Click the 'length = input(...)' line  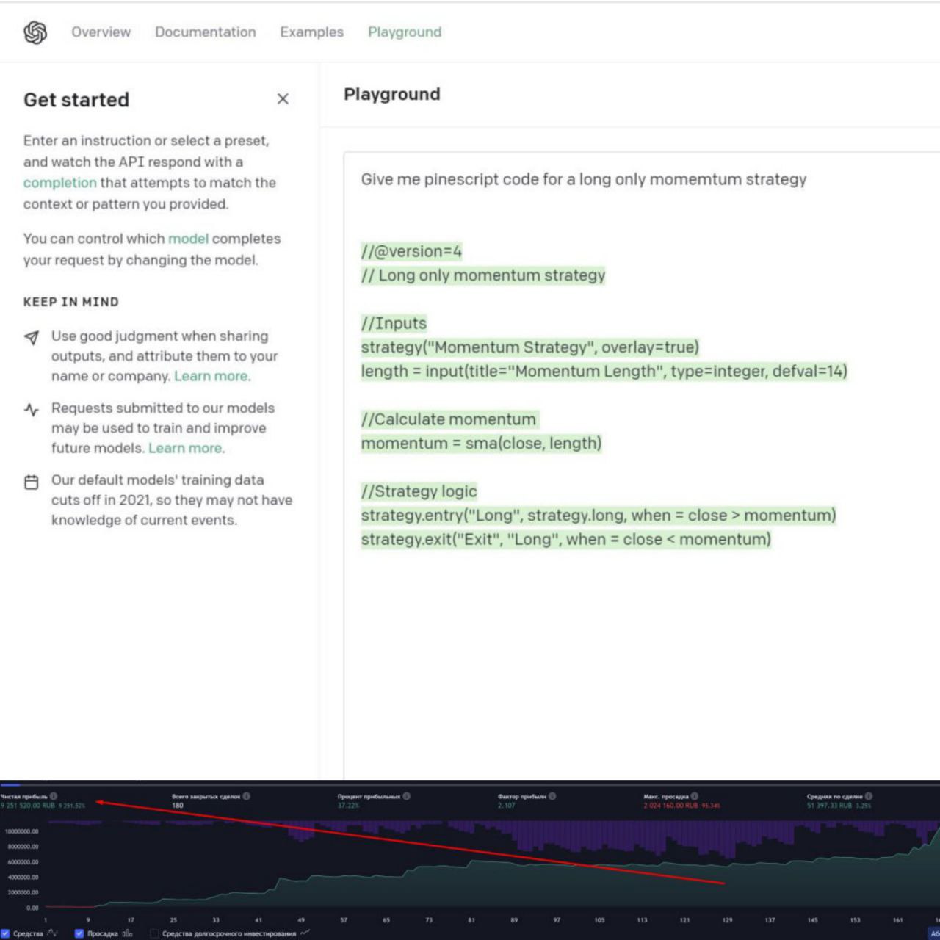(604, 372)
